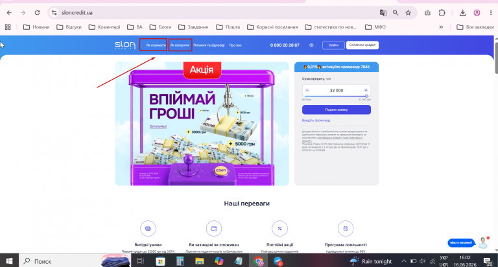
Task: Open the 'Маєте питання?' chat bubble
Action: click(461, 243)
